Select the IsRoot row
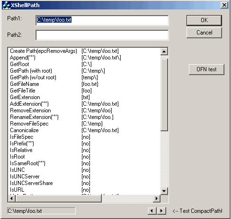This screenshot has width=231, height=219. click(x=84, y=157)
